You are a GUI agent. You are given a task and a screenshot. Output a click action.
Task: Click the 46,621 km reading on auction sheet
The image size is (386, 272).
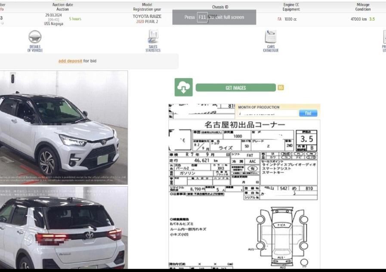click(205, 160)
